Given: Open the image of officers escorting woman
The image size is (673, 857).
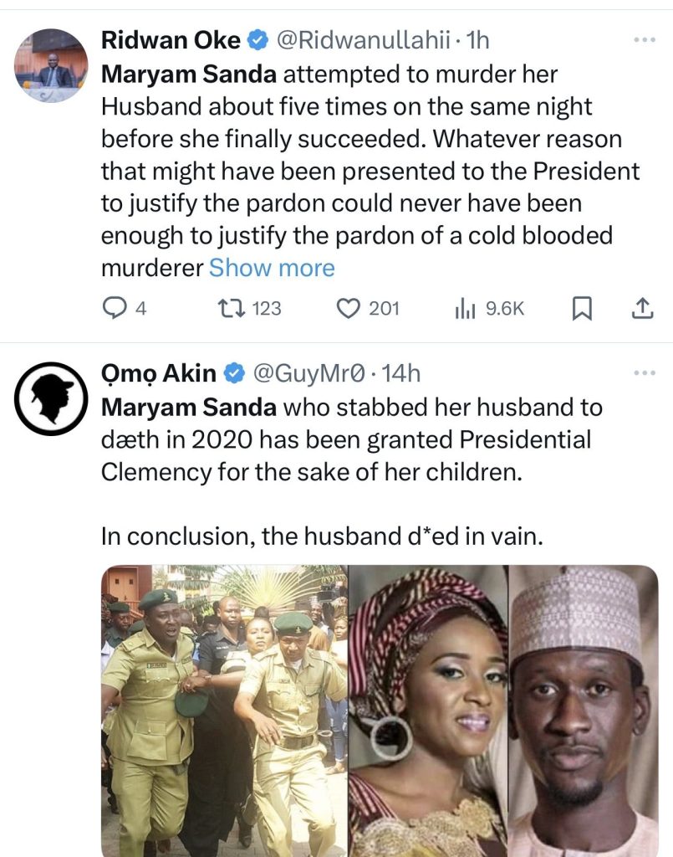Looking at the screenshot, I should [224, 711].
